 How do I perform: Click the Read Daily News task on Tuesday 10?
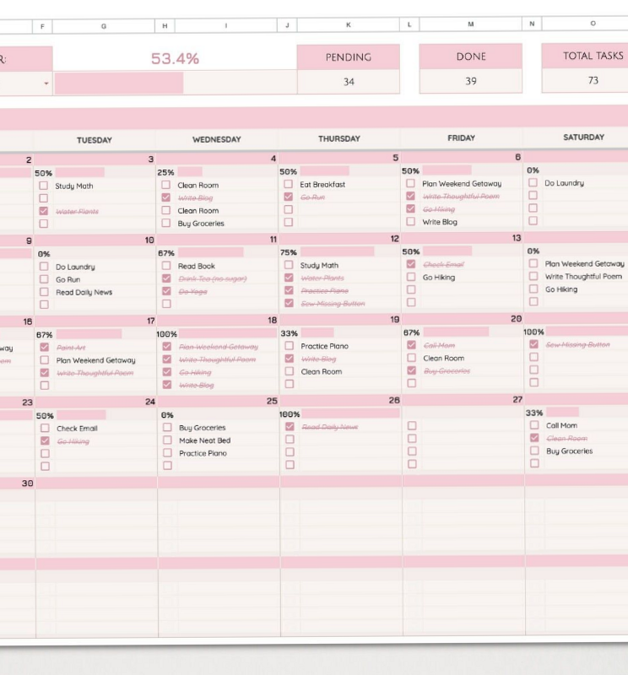click(84, 292)
